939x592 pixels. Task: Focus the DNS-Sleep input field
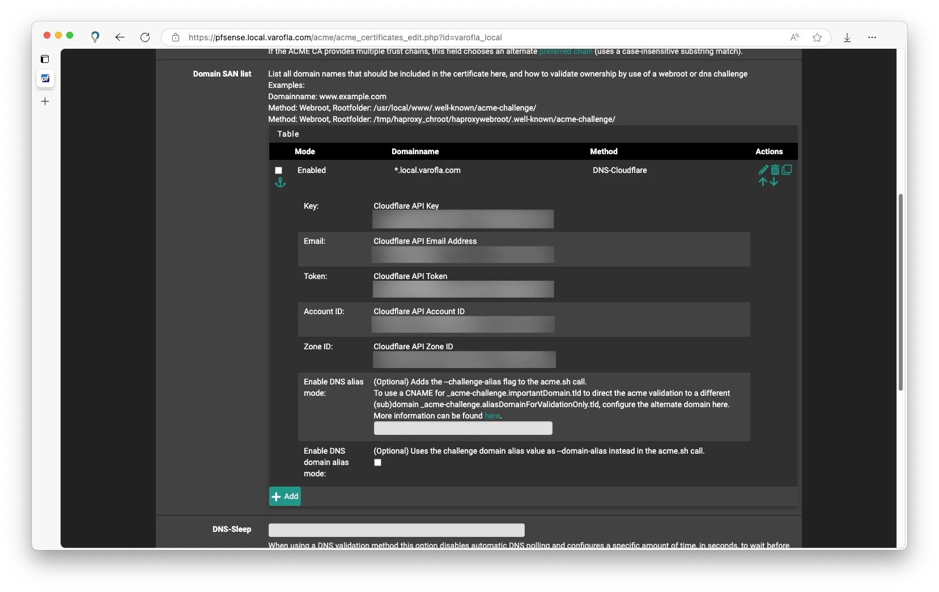click(396, 530)
